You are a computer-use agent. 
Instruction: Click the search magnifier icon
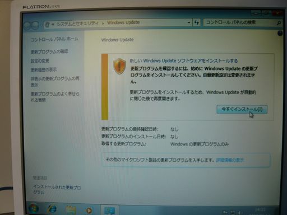coord(279,23)
